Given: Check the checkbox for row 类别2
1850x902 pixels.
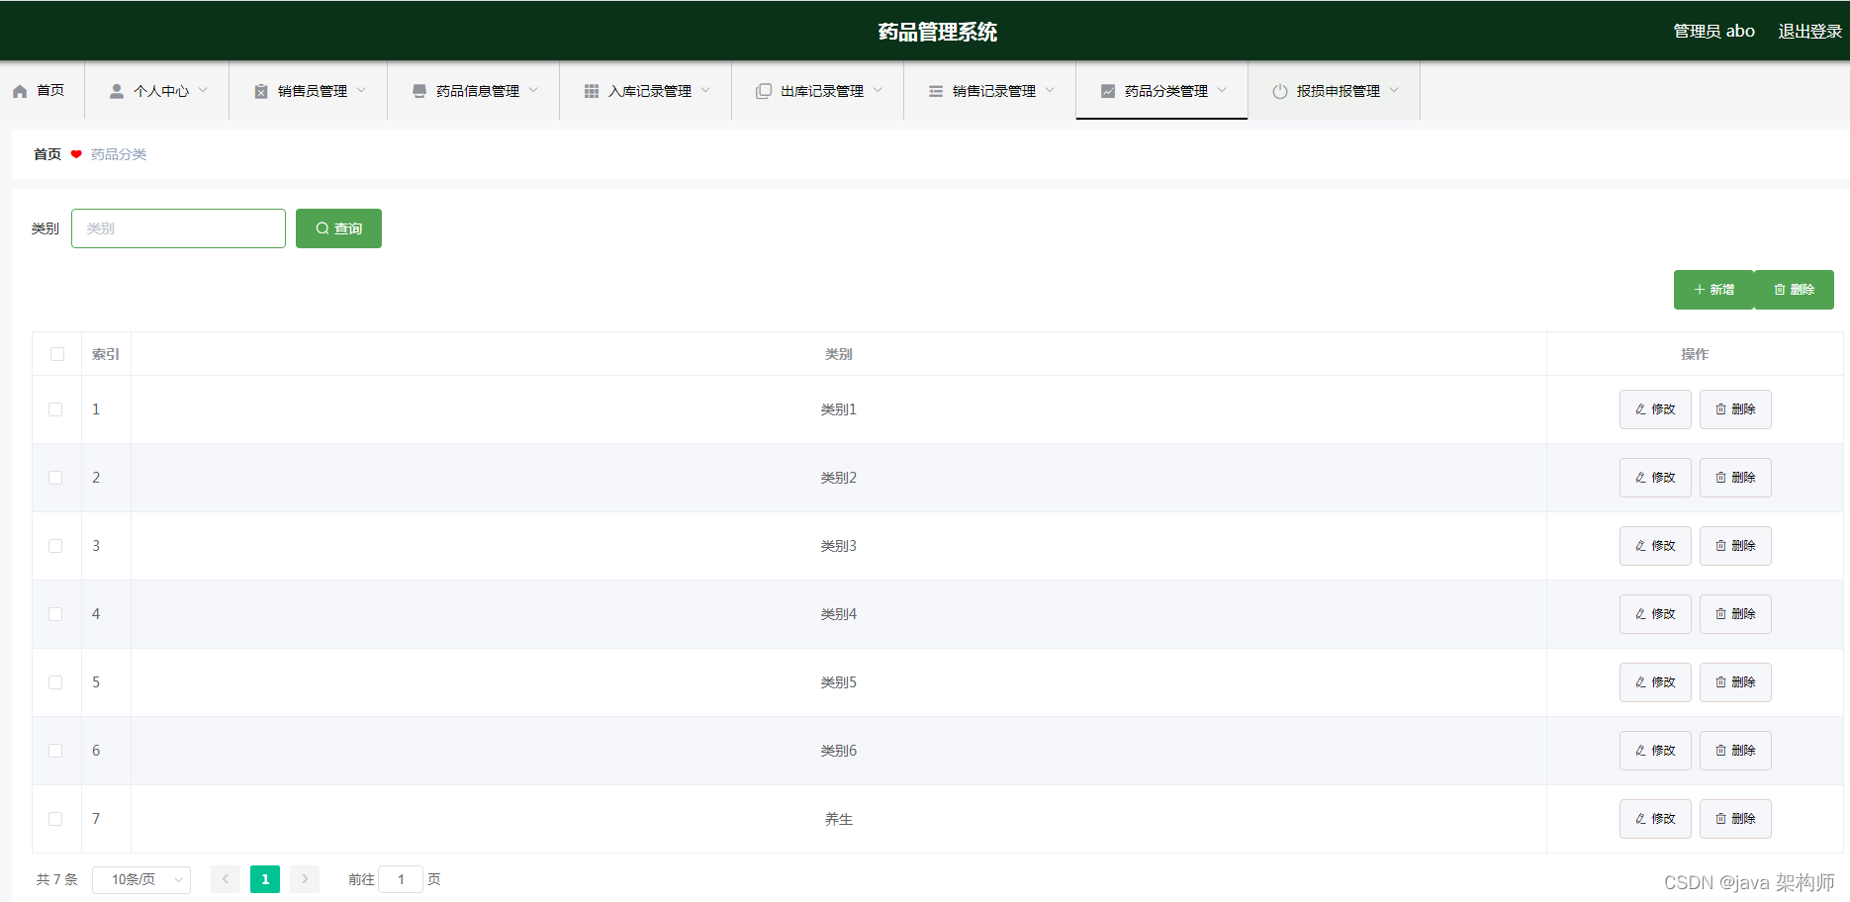Looking at the screenshot, I should point(55,478).
